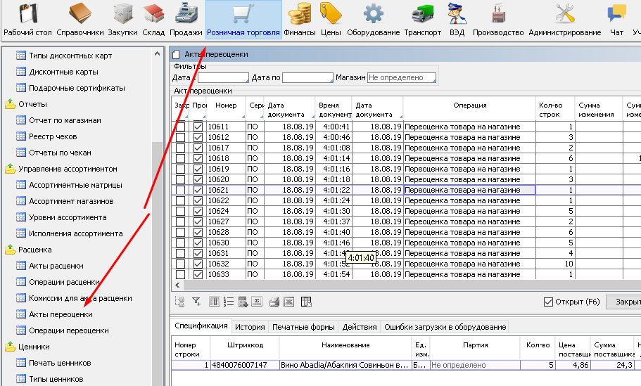Open Акты переоценки in the sidebar
Image resolution: width=641 pixels, height=386 pixels.
[61, 314]
